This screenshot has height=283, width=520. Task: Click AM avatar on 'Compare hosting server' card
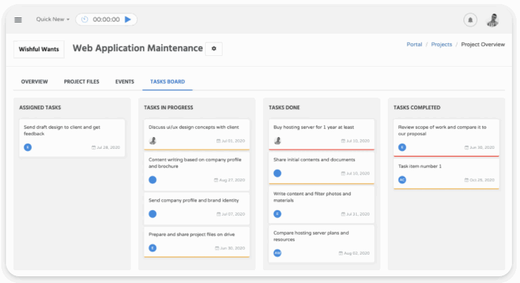(278, 253)
